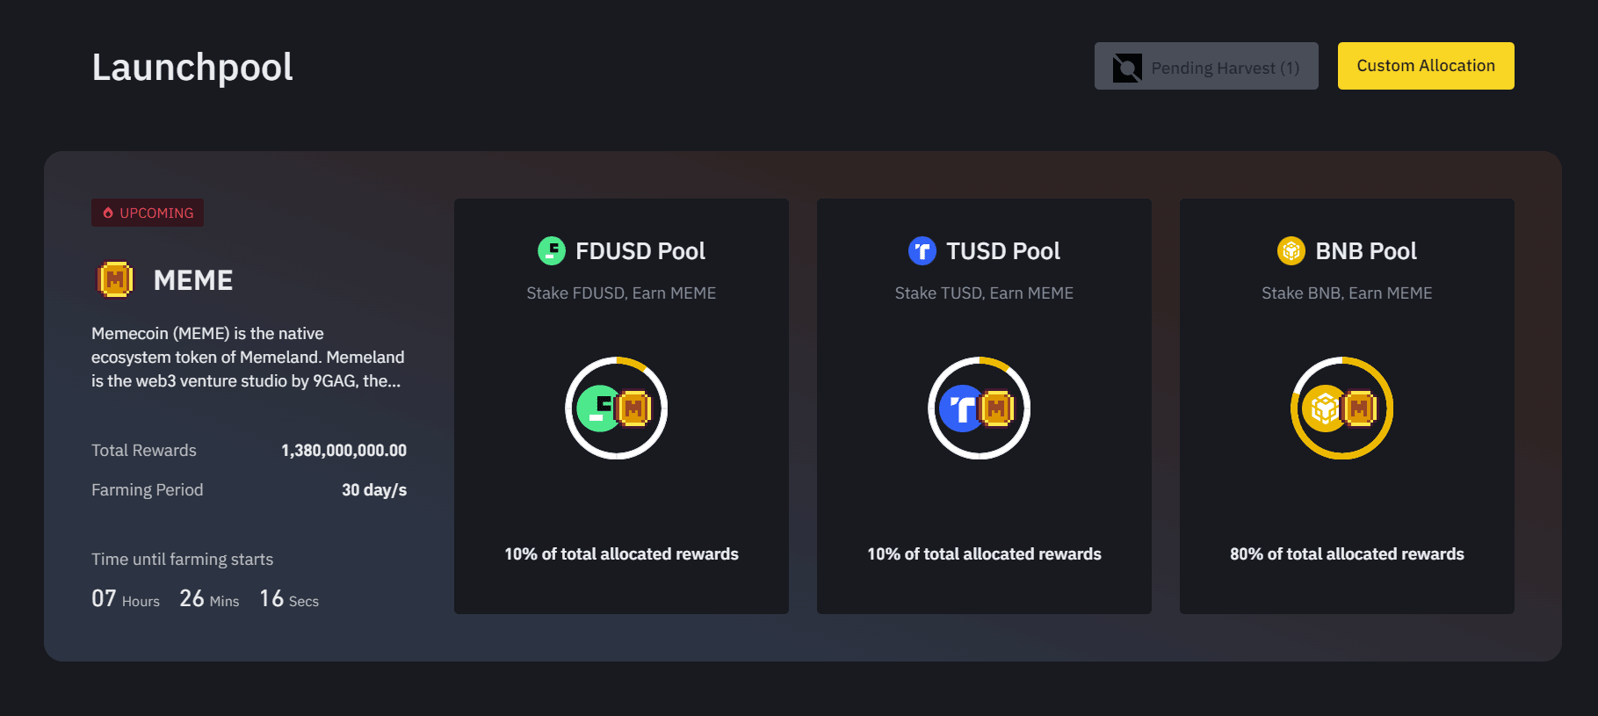Image resolution: width=1598 pixels, height=716 pixels.
Task: Select the FDUSD green token icon
Action: coord(551,250)
